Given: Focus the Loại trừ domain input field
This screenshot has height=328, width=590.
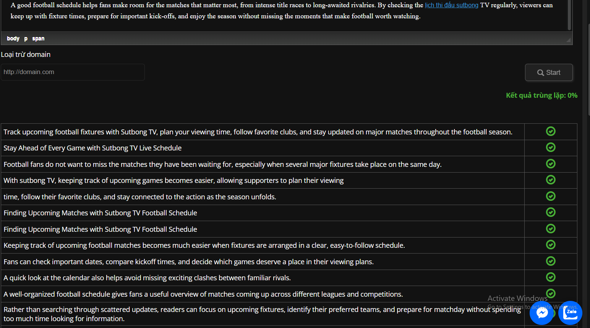Looking at the screenshot, I should (x=73, y=72).
